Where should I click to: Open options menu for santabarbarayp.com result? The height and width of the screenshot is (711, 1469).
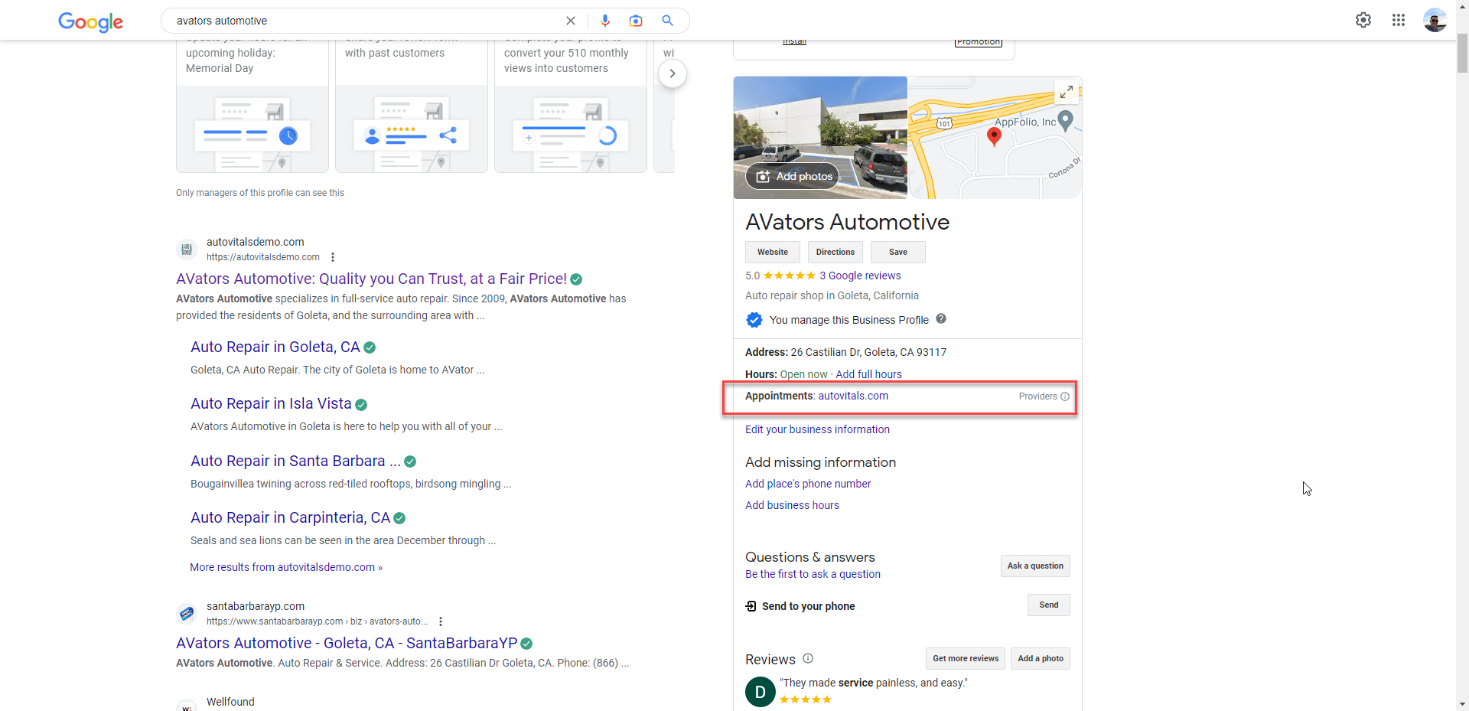click(x=440, y=621)
